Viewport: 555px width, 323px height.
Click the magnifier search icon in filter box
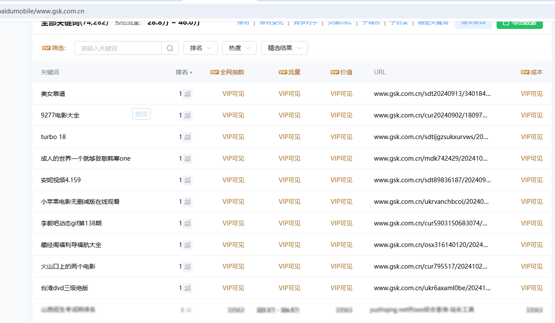click(x=170, y=48)
